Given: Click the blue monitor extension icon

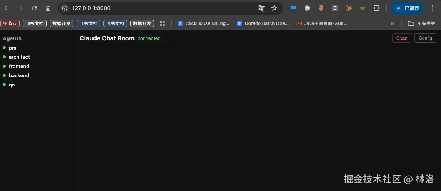Looking at the screenshot, I should (293, 8).
